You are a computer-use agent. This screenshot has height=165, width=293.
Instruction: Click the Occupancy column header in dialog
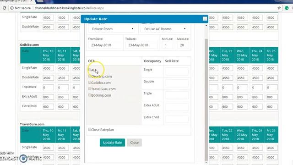pos(152,61)
